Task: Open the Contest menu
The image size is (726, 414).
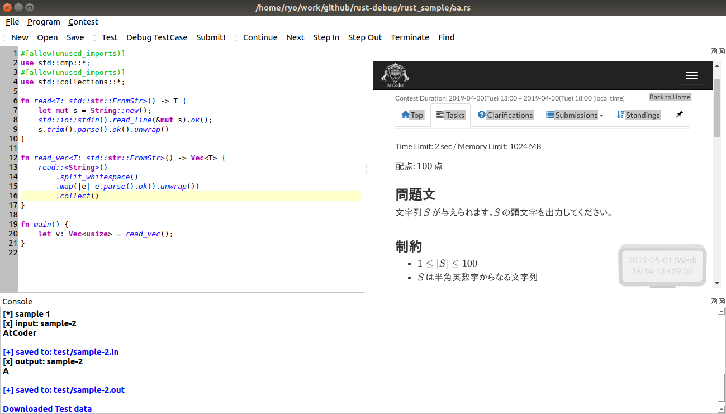Action: [83, 22]
